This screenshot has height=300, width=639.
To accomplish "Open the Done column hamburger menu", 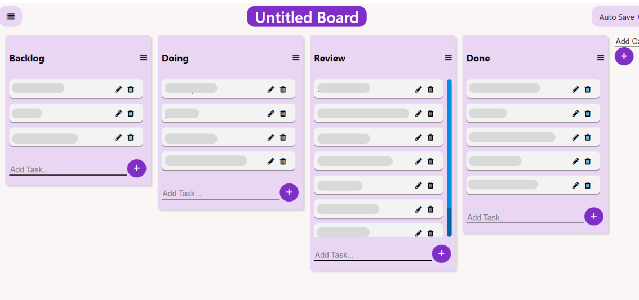I will pos(601,57).
